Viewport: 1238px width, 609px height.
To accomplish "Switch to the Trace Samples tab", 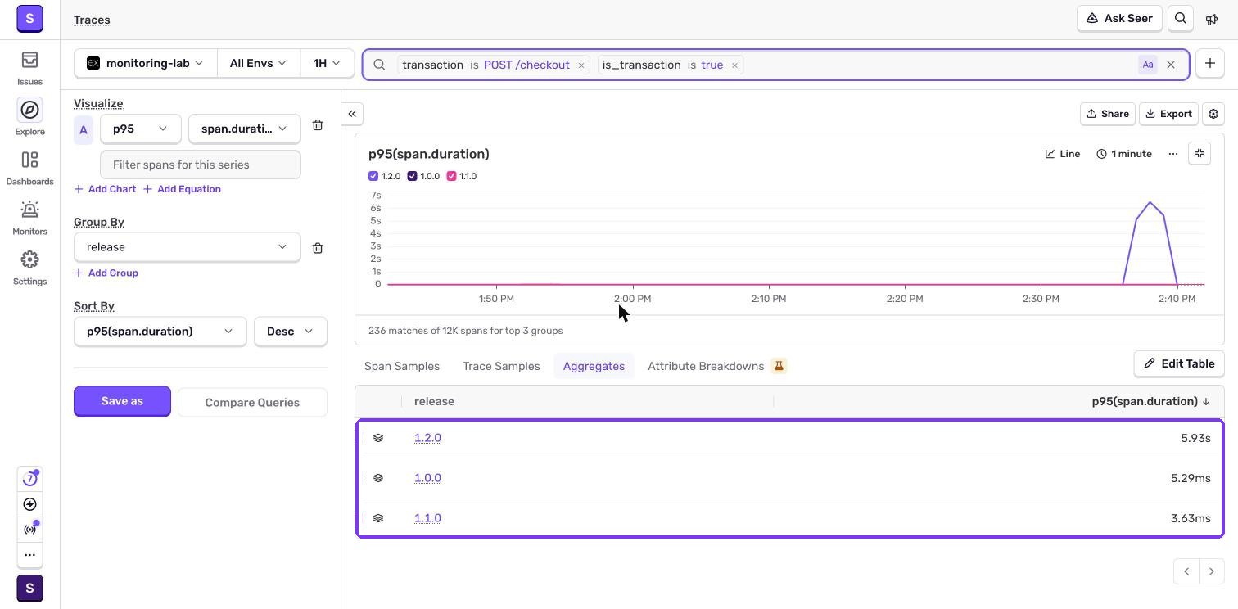I will 501,366.
